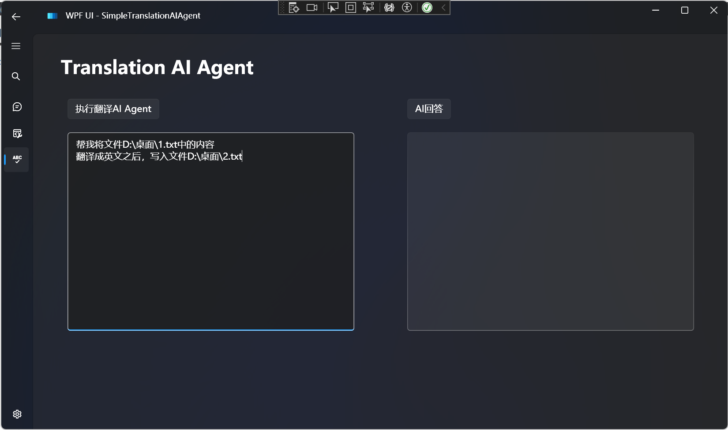The height and width of the screenshot is (430, 728).
Task: Click the back arrow in title bar
Action: click(16, 17)
